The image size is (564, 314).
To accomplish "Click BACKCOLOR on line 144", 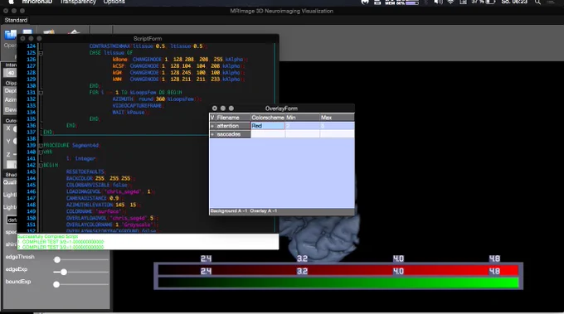I will coord(80,178).
